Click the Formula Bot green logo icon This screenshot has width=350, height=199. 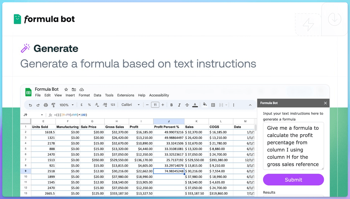pos(17,19)
